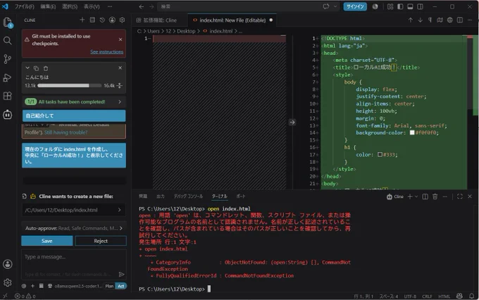Click the Still having trouble? link
479x300 pixels.
pos(66,132)
